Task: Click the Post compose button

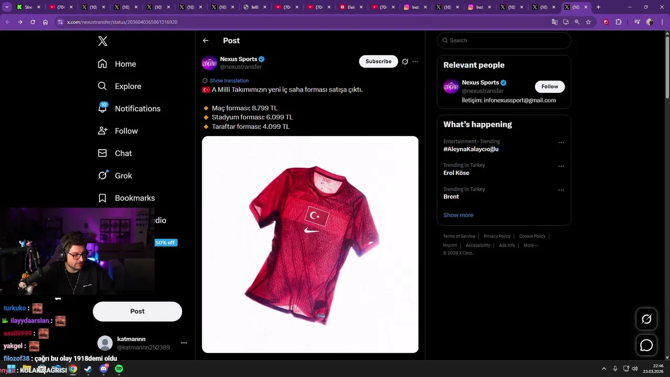Action: 137,312
